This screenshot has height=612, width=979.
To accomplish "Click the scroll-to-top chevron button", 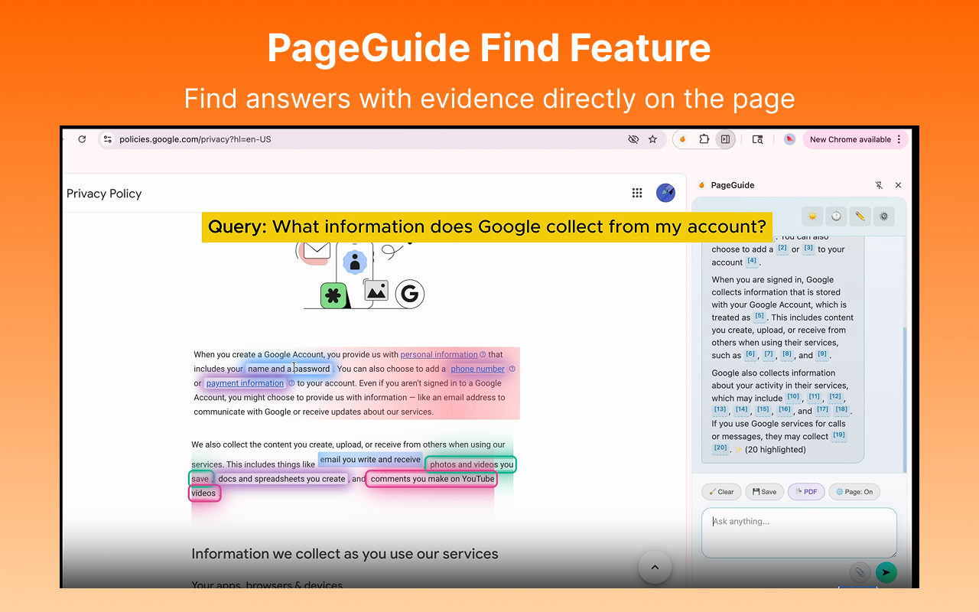I will click(x=655, y=568).
